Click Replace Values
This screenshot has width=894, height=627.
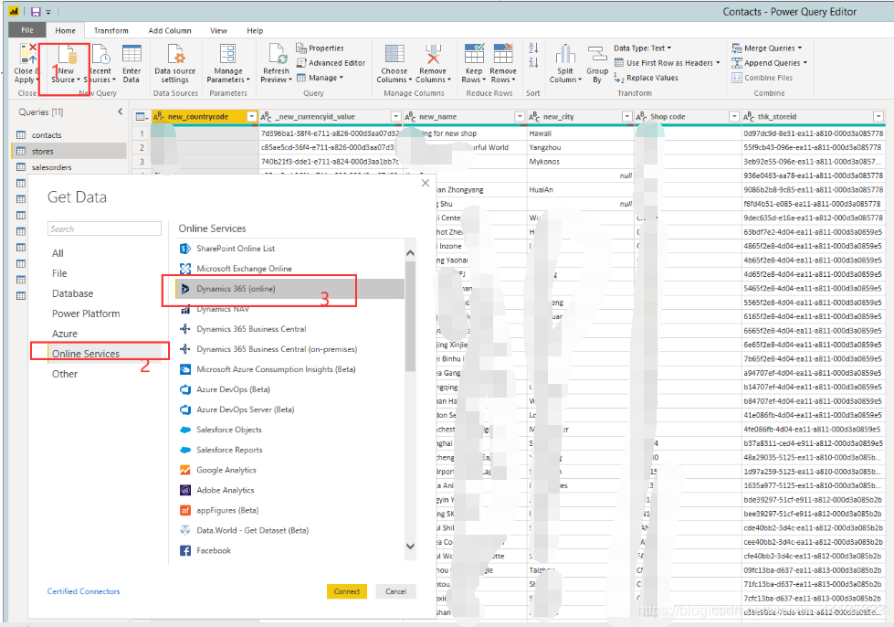click(x=646, y=78)
